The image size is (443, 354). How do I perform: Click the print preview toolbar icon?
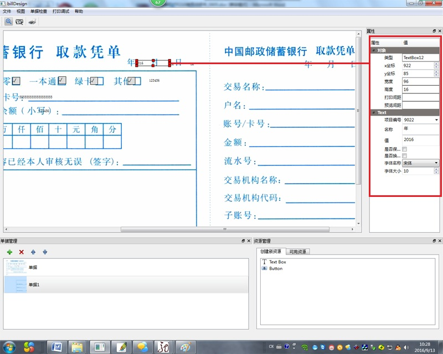[19, 22]
